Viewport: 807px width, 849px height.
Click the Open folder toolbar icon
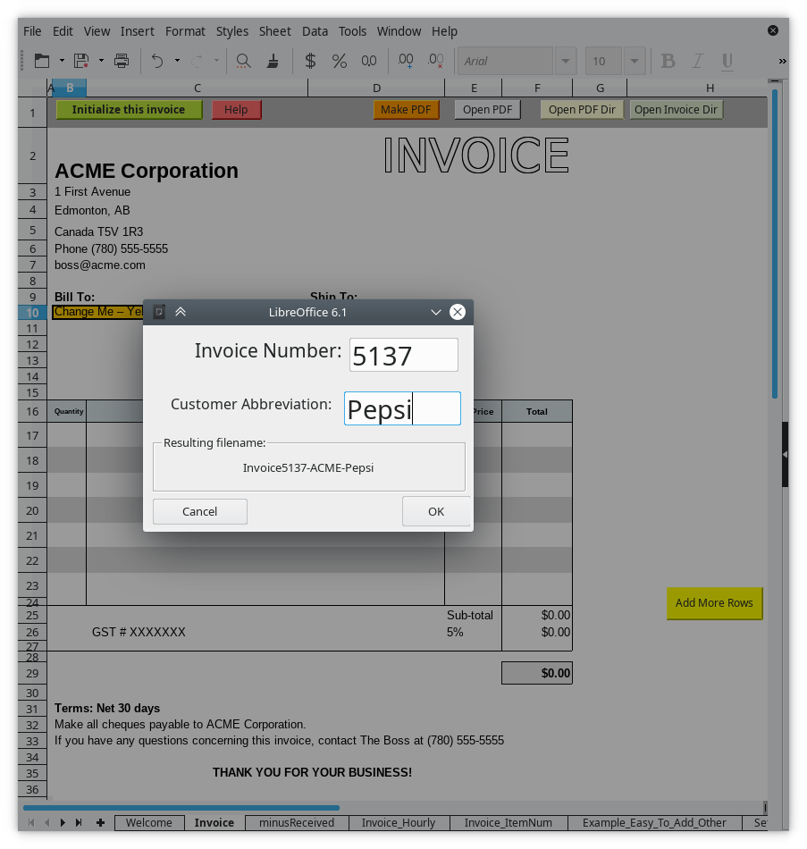(42, 61)
